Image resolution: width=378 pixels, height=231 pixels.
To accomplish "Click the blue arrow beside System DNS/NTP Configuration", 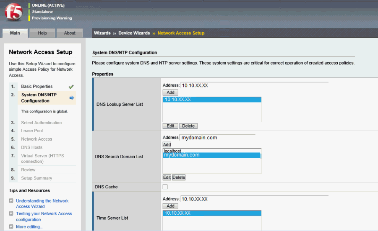I will click(72, 98).
